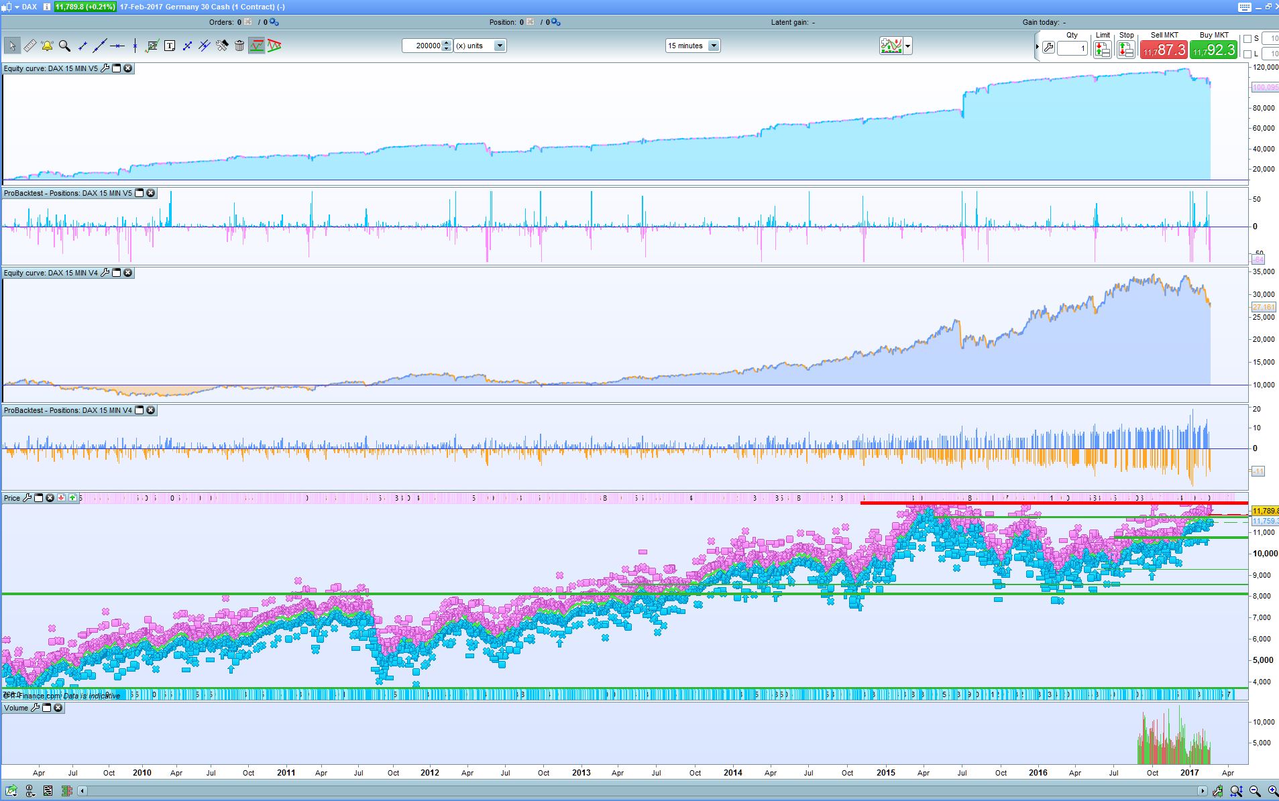Click the zoom out magnifier at bottom right
Viewport: 1279px width, 801px height.
coord(1254,792)
